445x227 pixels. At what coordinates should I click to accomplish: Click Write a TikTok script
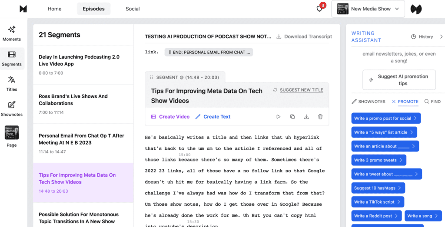pos(378,202)
